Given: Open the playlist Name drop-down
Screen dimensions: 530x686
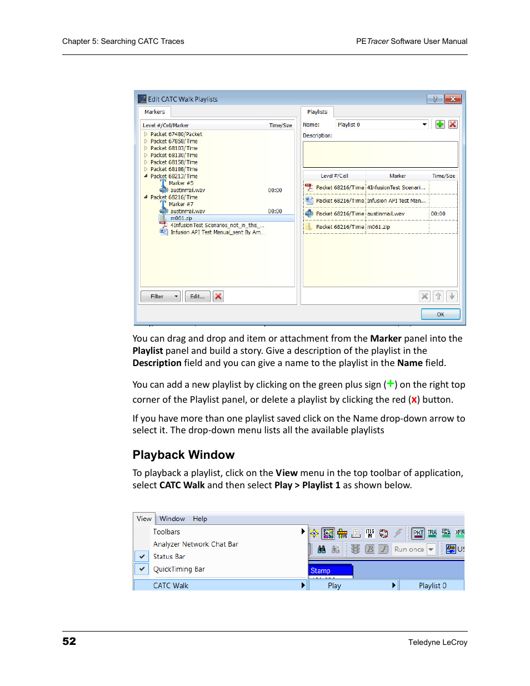Looking at the screenshot, I should [424, 125].
